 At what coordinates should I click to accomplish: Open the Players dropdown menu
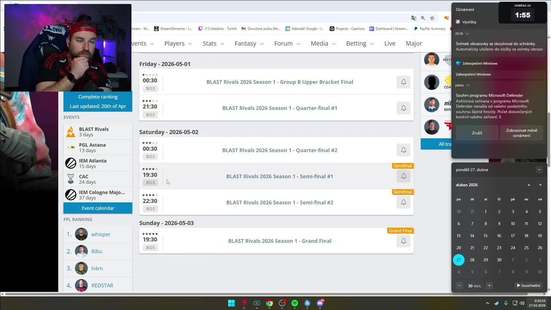tap(177, 43)
